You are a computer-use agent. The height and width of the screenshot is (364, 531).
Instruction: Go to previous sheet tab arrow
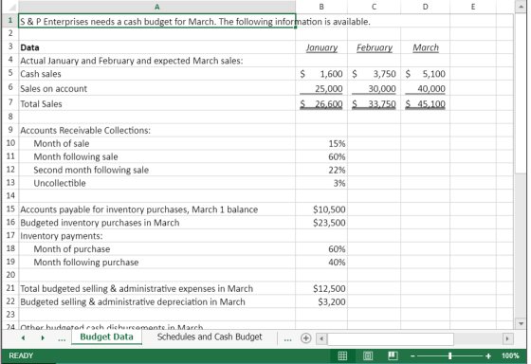click(23, 337)
